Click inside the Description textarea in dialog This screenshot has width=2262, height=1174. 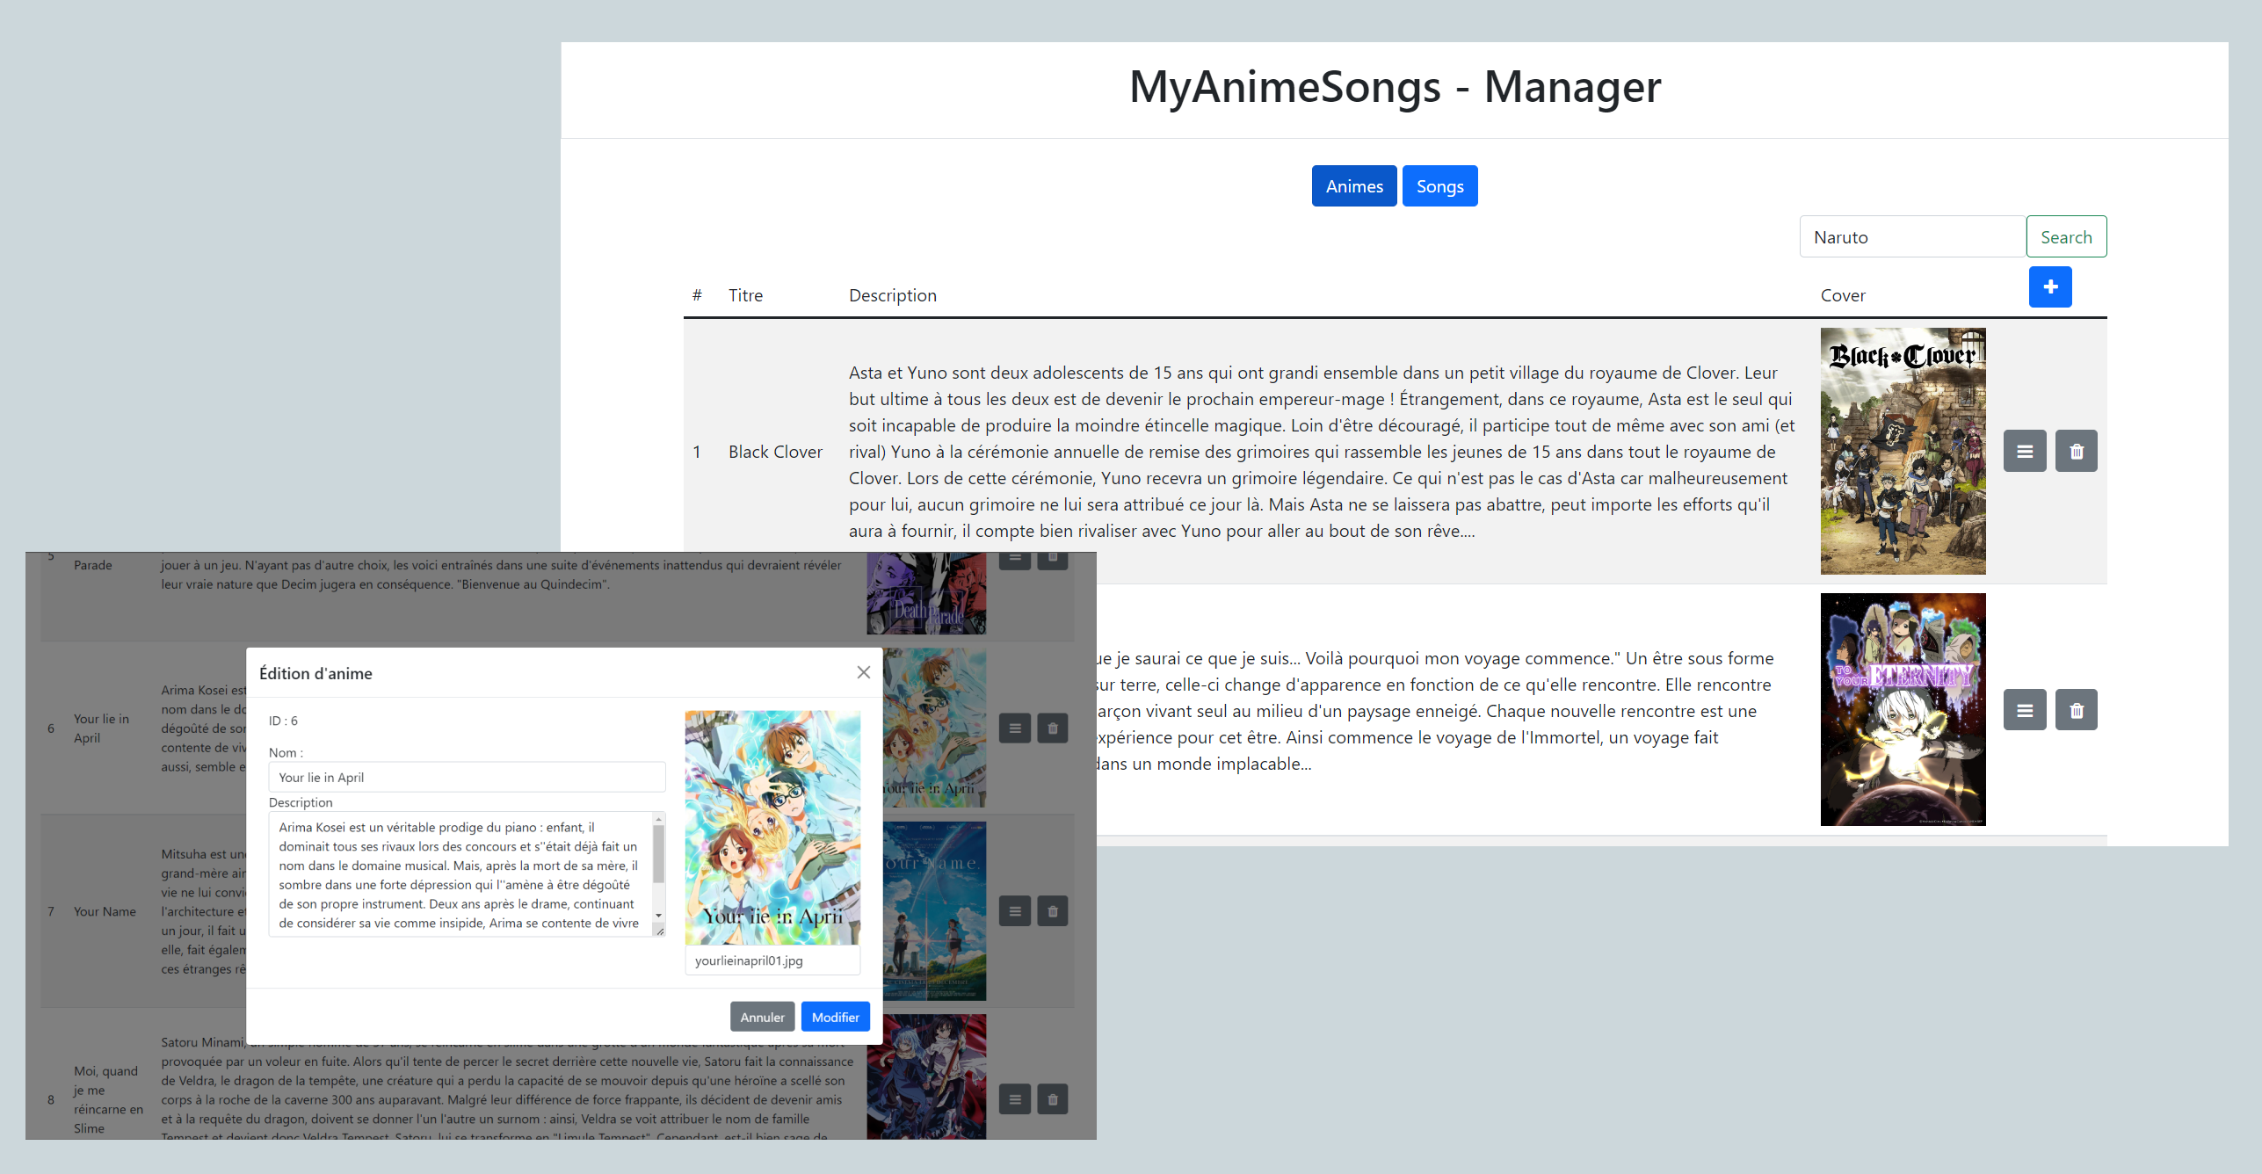tap(460, 874)
